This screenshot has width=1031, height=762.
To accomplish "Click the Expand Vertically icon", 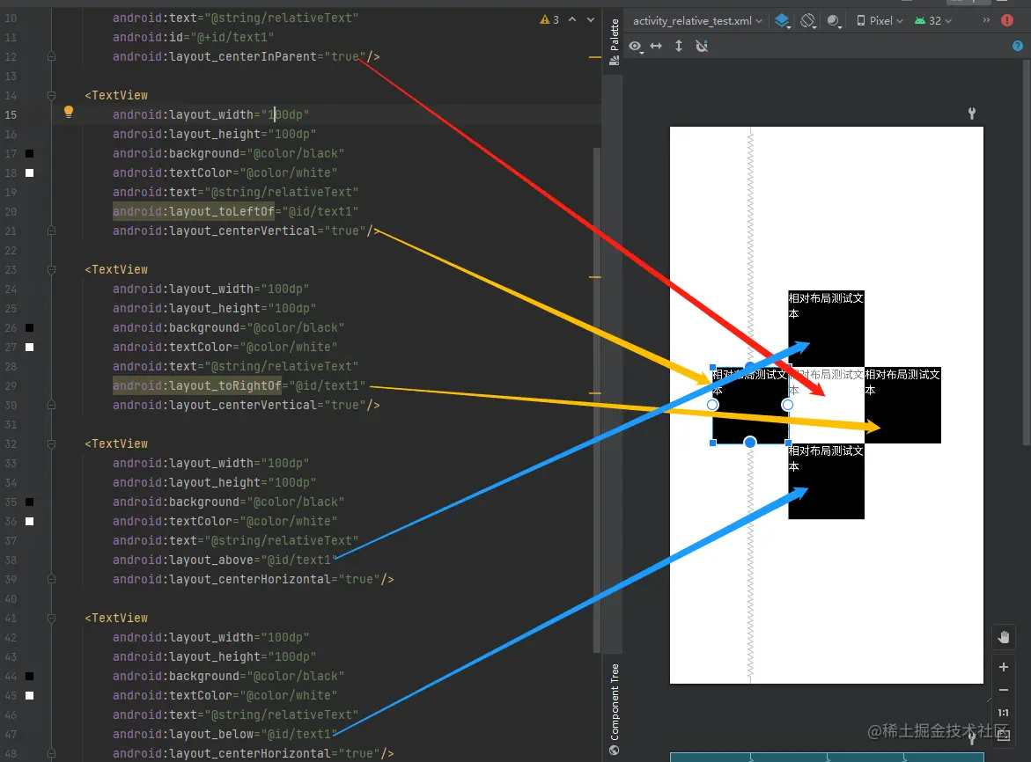I will [x=679, y=46].
